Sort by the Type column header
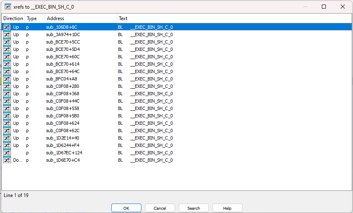353x213 pixels. tap(35, 18)
